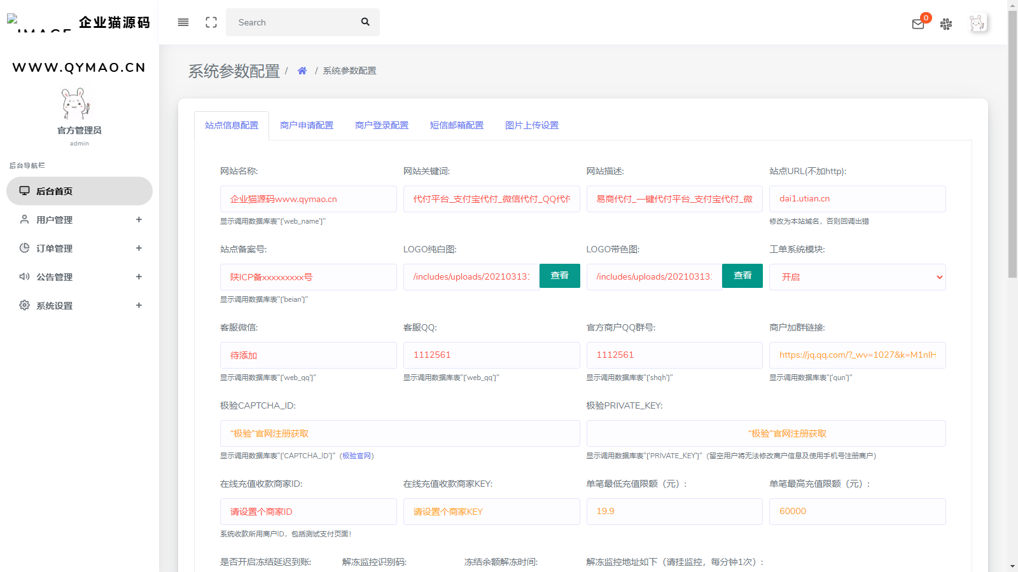Screen dimensions: 1018x572
Task: Open the 用户管理 sidebar section icon
Action: 24,219
